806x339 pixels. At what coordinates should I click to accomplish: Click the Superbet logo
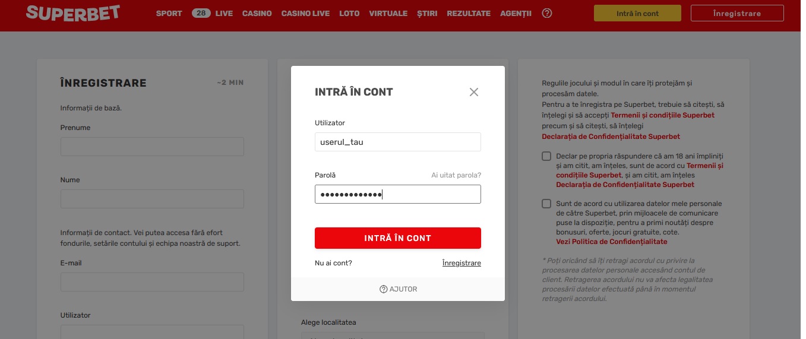[73, 12]
